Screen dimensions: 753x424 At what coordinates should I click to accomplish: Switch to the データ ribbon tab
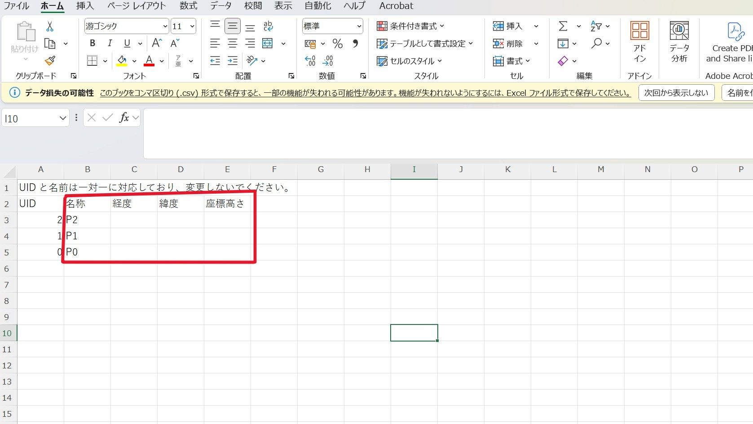click(221, 6)
